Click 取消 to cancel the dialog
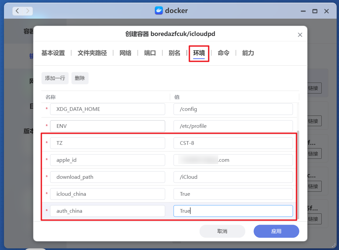The height and width of the screenshot is (250, 339). coord(222,231)
